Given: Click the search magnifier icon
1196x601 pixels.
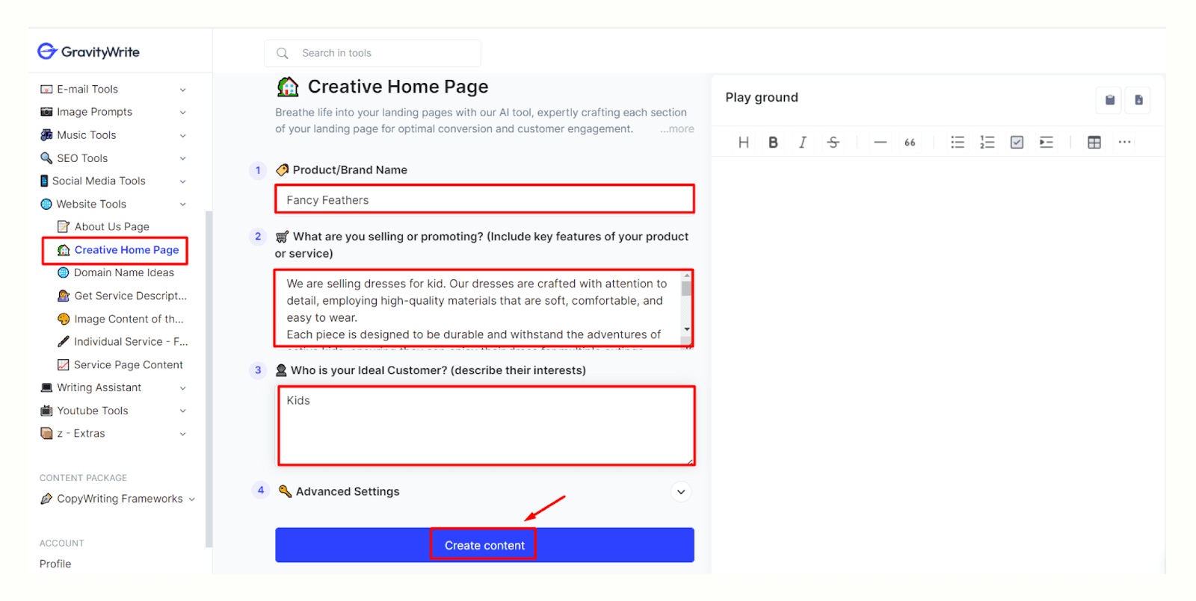Looking at the screenshot, I should (x=283, y=53).
